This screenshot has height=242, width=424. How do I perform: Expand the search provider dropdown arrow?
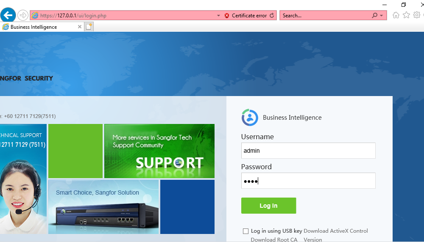pyautogui.click(x=382, y=16)
